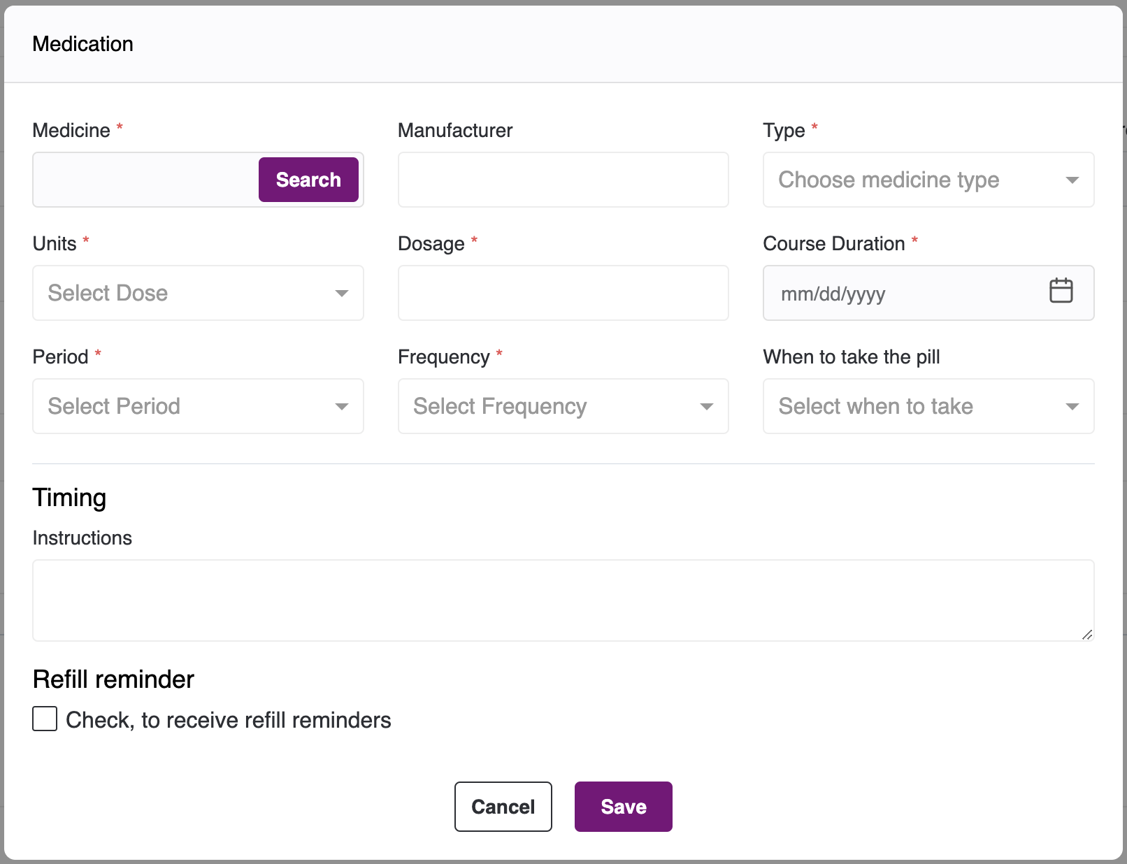Viewport: 1127px width, 864px height.
Task: Click the Units dropdown caret icon
Action: pos(341,294)
